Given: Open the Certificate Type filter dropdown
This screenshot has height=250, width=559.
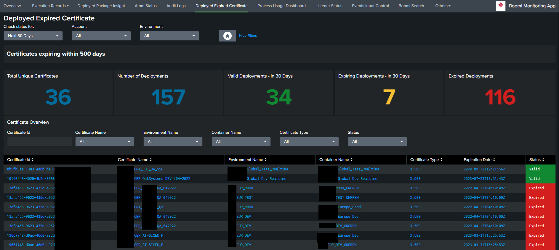Looking at the screenshot, I should tap(309, 142).
